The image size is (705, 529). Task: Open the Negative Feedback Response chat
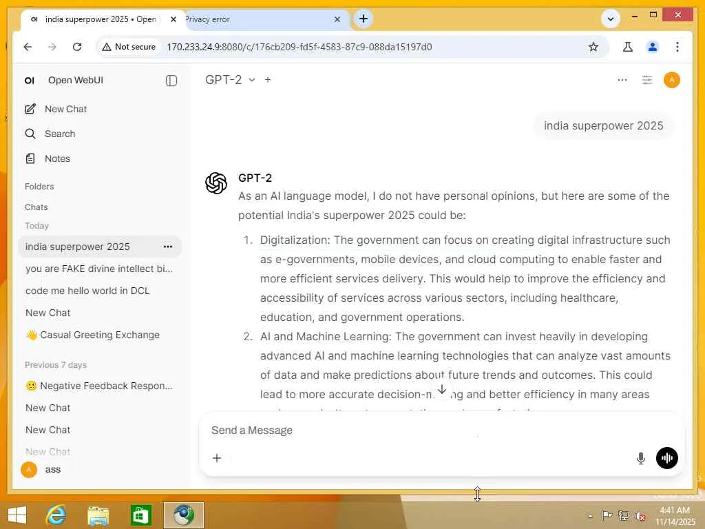99,386
